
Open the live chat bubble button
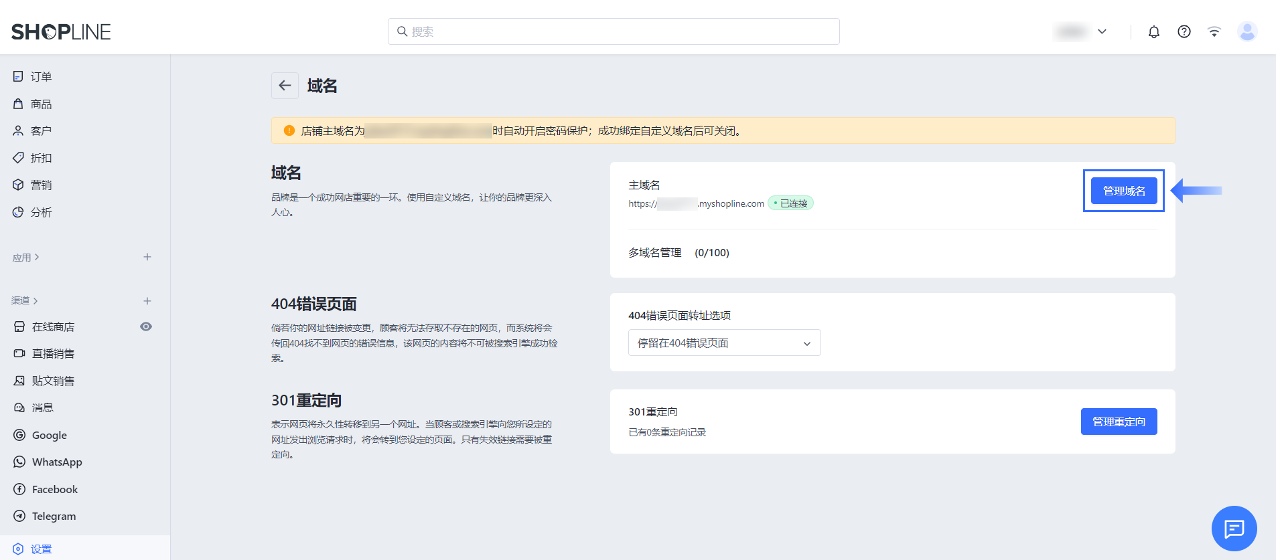point(1234,529)
